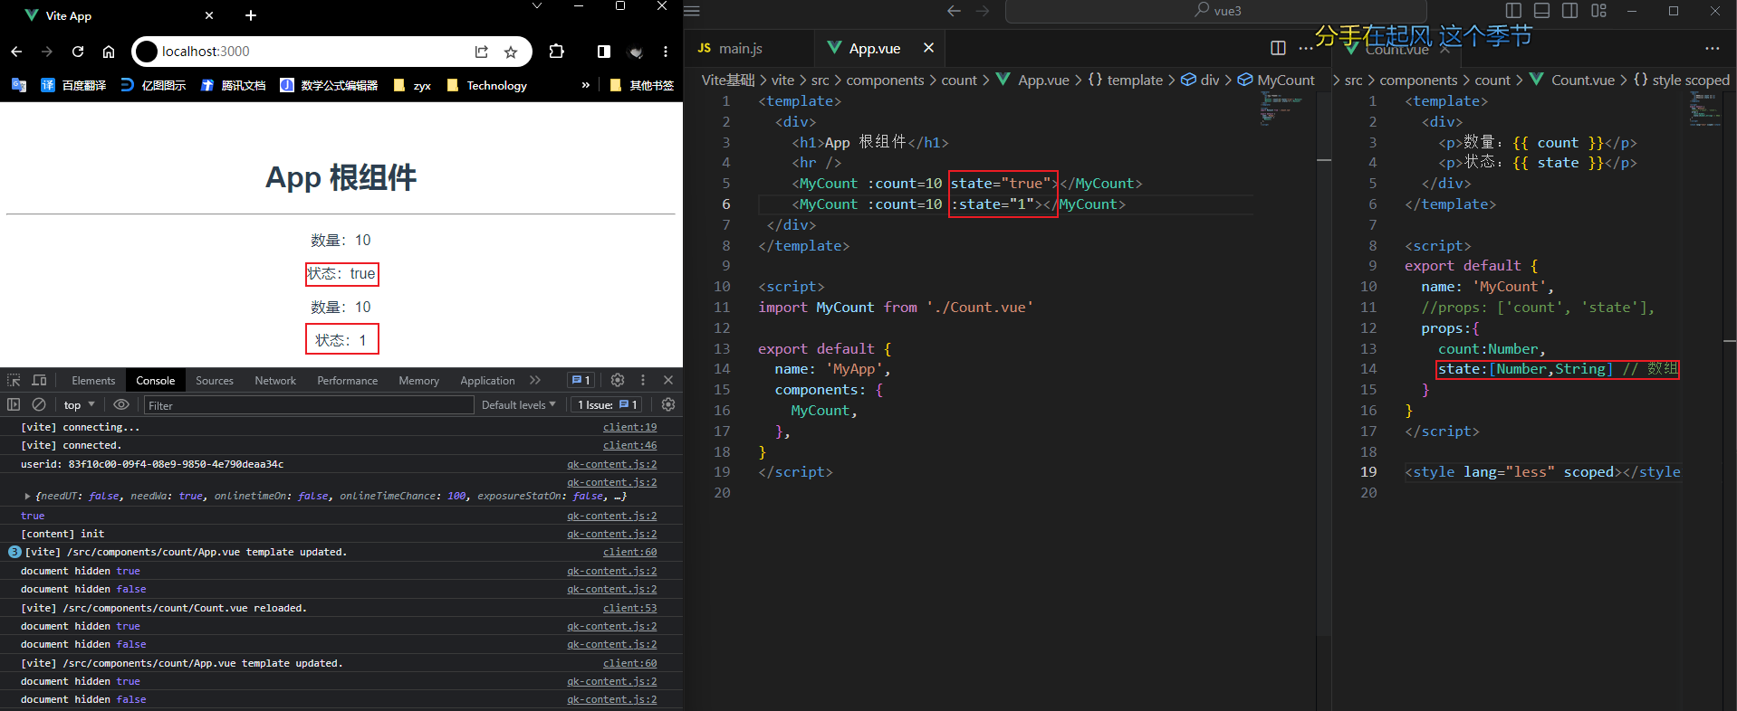Open the DevTools settings gear
The height and width of the screenshot is (711, 1737).
pyautogui.click(x=618, y=380)
